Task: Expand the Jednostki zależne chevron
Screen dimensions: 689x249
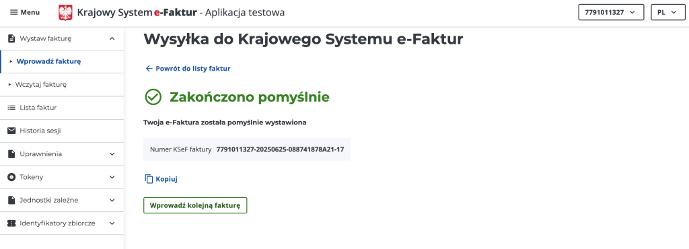Action: [112, 201]
